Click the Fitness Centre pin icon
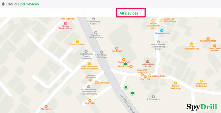This screenshot has width=221, height=113. coord(162,31)
